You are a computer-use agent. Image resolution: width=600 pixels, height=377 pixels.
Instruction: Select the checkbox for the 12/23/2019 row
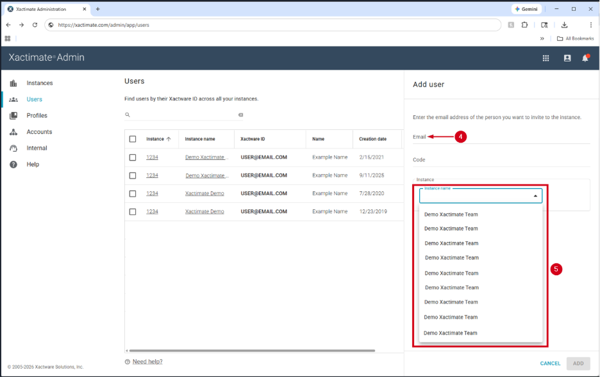click(x=133, y=212)
